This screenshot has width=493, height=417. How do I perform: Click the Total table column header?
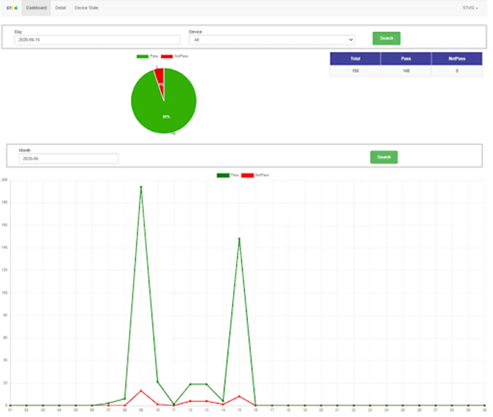355,58
